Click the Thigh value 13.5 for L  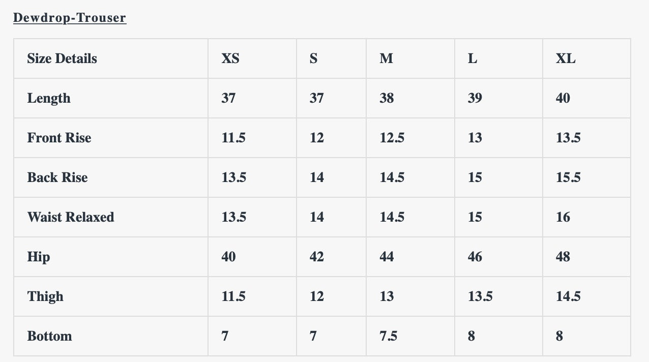(480, 296)
